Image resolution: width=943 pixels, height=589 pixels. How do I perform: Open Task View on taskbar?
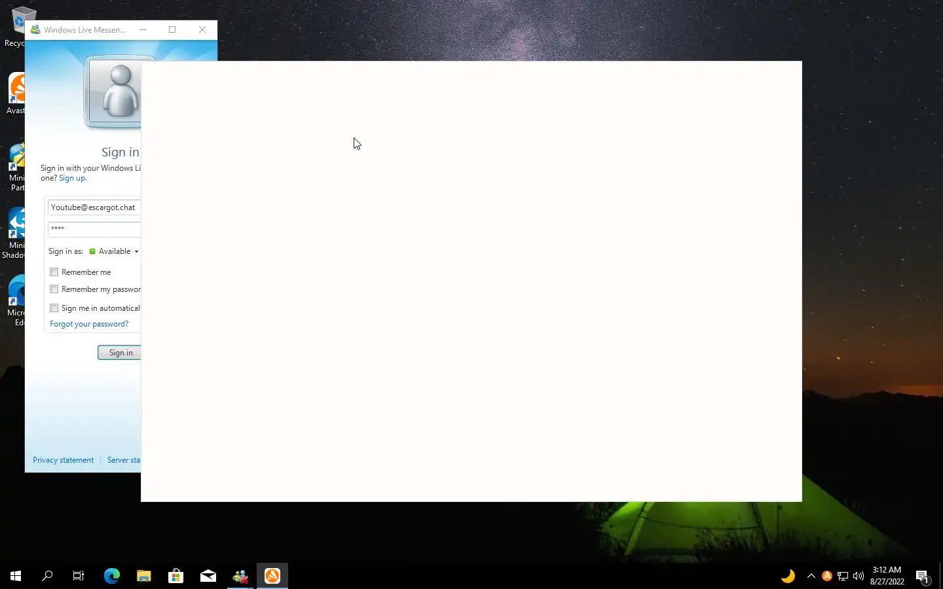[79, 576]
